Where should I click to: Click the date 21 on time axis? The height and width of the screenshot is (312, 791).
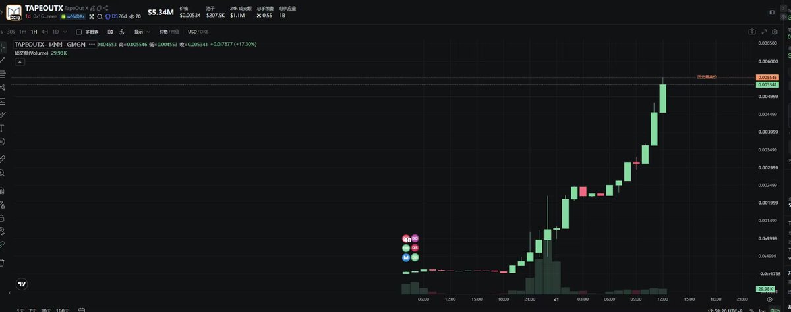556,299
